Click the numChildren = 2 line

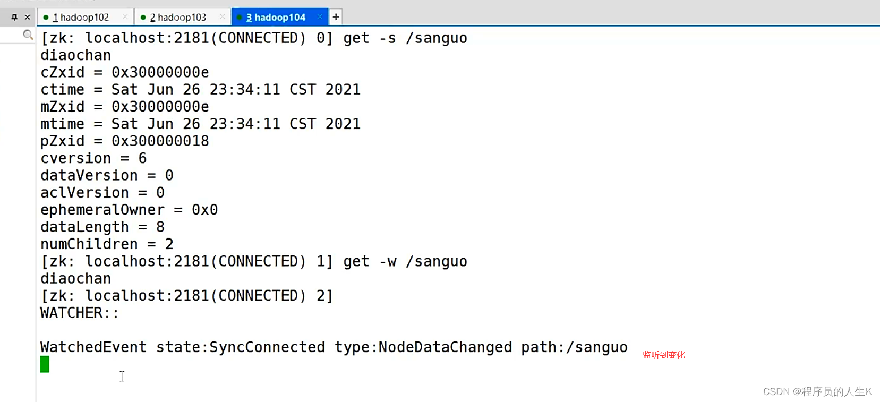tap(107, 244)
